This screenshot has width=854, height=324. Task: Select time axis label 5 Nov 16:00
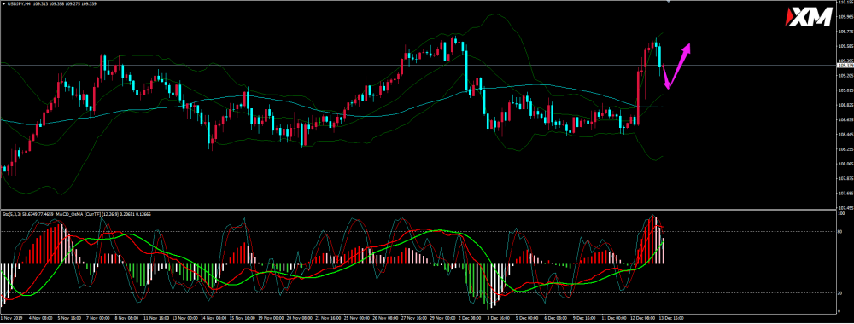point(70,318)
